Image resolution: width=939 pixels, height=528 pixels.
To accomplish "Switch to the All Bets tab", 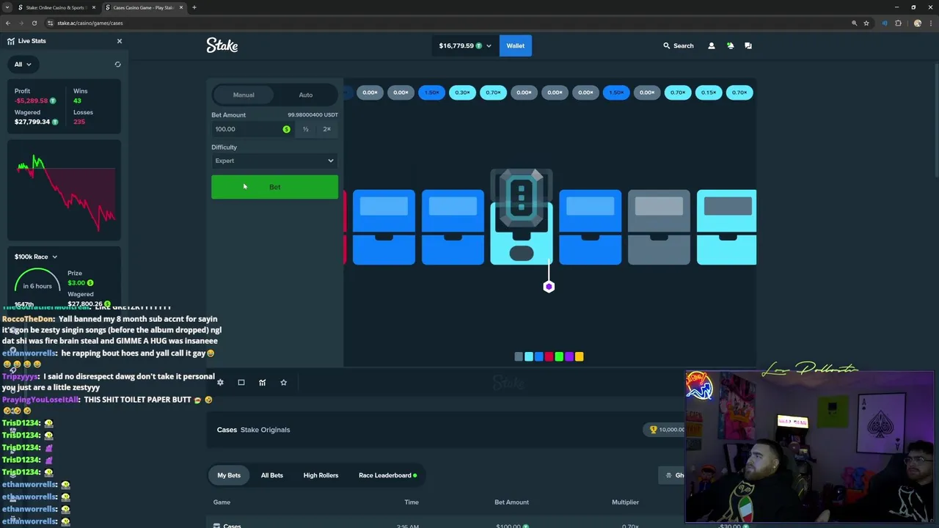I will click(272, 475).
